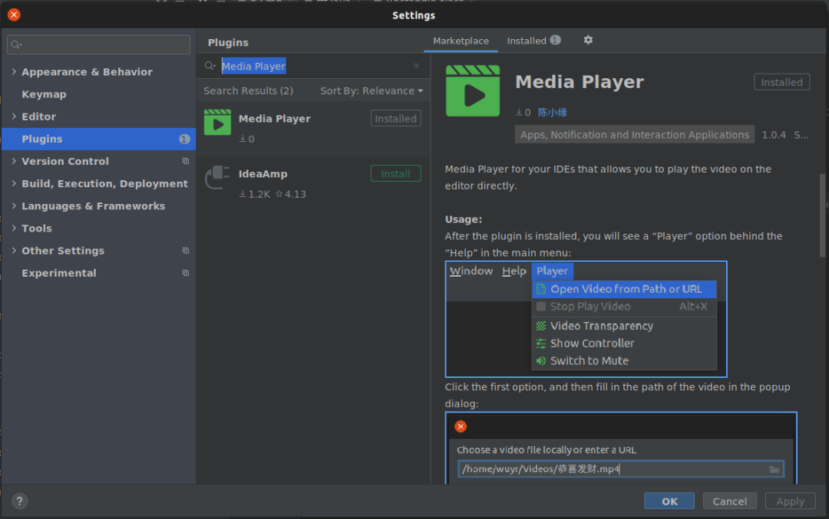The image size is (829, 519).
Task: Switch to the Marketplace tab
Action: 461,41
